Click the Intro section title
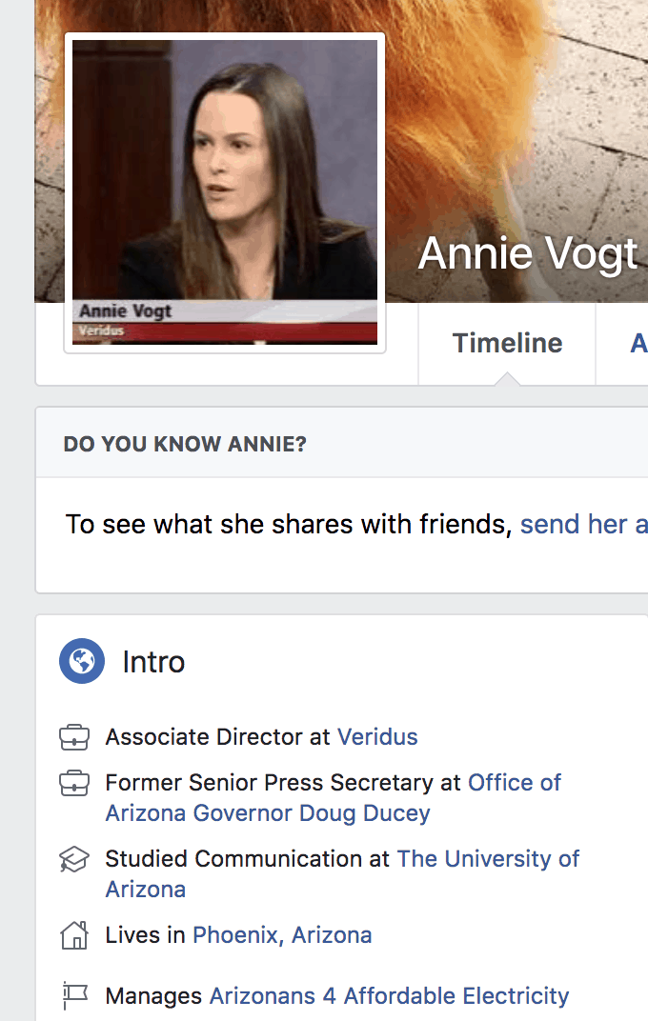Viewport: 648px width, 1021px height. click(x=153, y=662)
